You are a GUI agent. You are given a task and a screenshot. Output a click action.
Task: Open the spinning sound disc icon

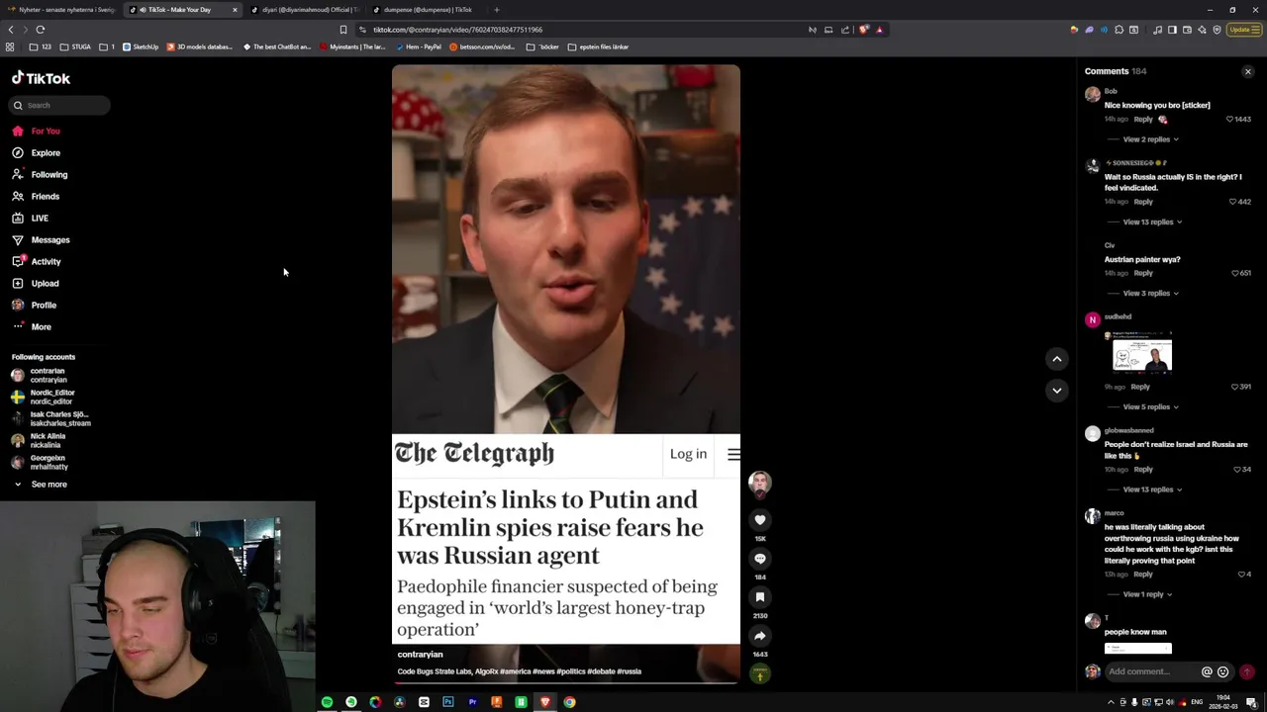[760, 674]
